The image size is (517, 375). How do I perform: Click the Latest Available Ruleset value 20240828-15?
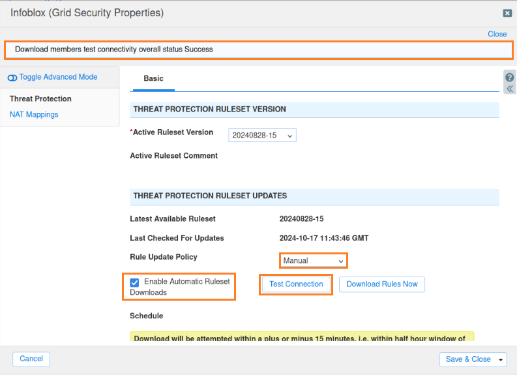pyautogui.click(x=301, y=219)
